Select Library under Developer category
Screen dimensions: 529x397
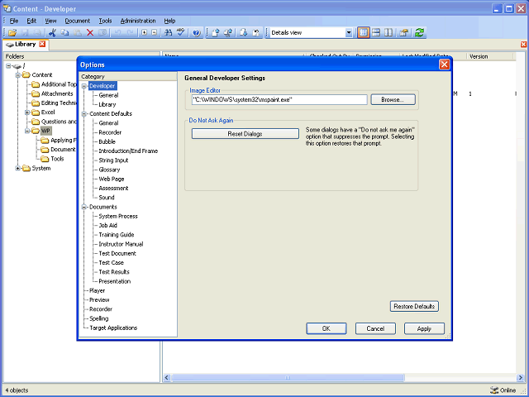[x=107, y=105]
